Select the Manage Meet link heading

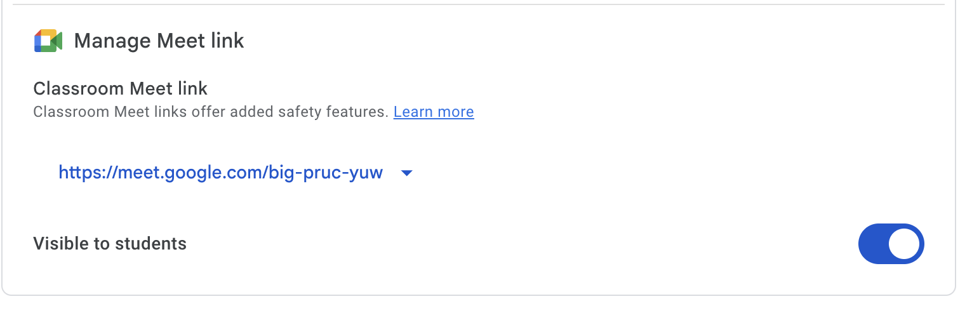(159, 41)
